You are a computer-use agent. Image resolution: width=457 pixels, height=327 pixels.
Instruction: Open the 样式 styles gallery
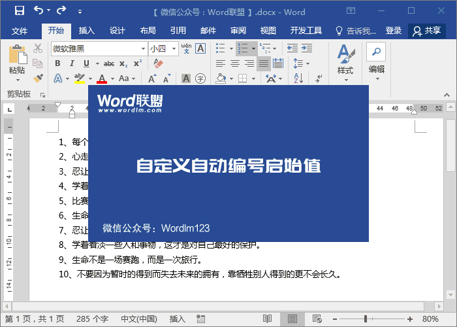[345, 63]
